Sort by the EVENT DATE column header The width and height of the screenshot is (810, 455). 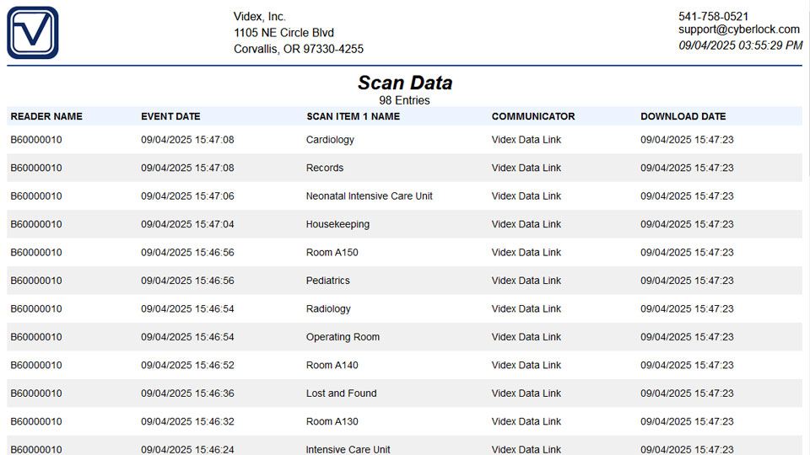coord(170,116)
